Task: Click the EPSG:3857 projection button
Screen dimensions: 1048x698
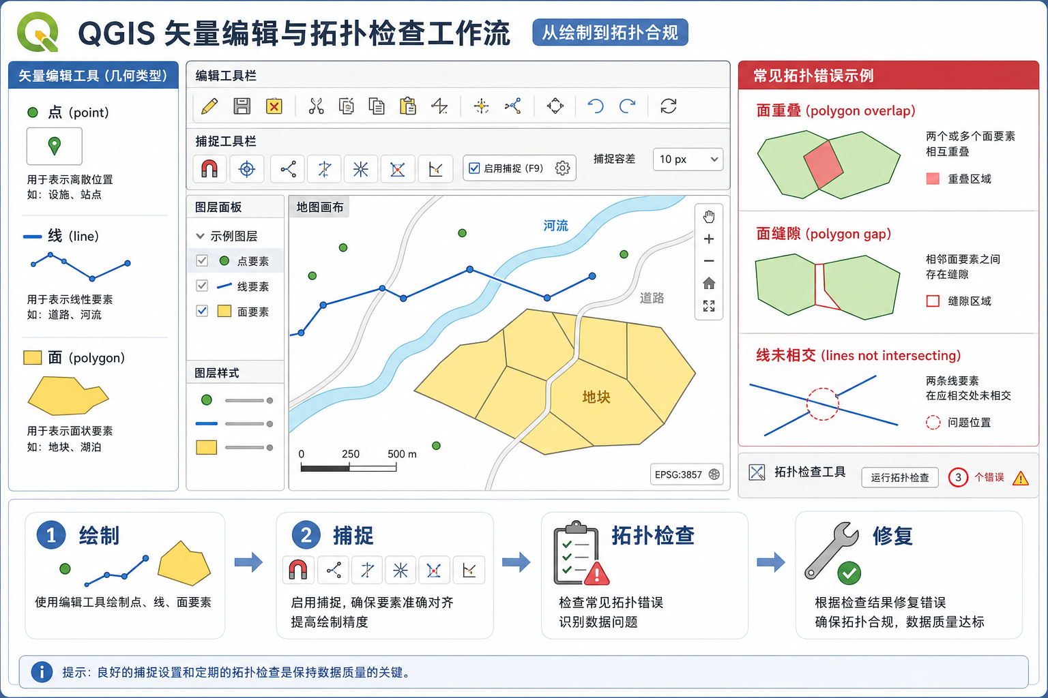Action: click(687, 474)
